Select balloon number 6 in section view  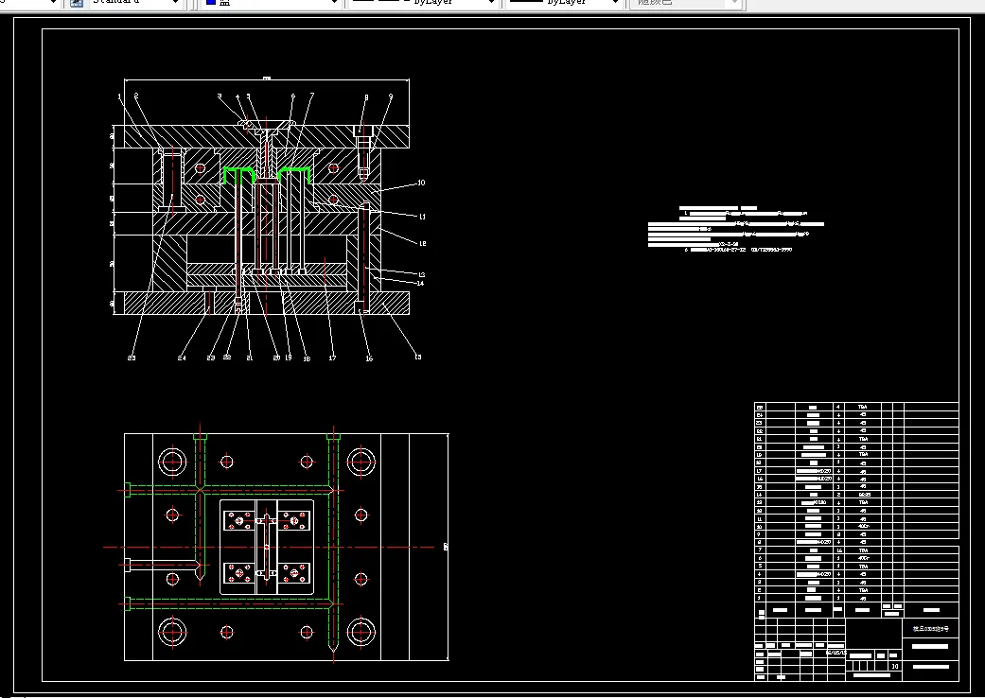tap(292, 96)
